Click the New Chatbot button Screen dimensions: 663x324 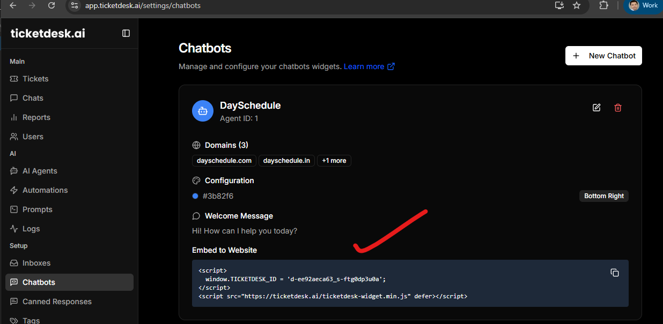tap(603, 56)
